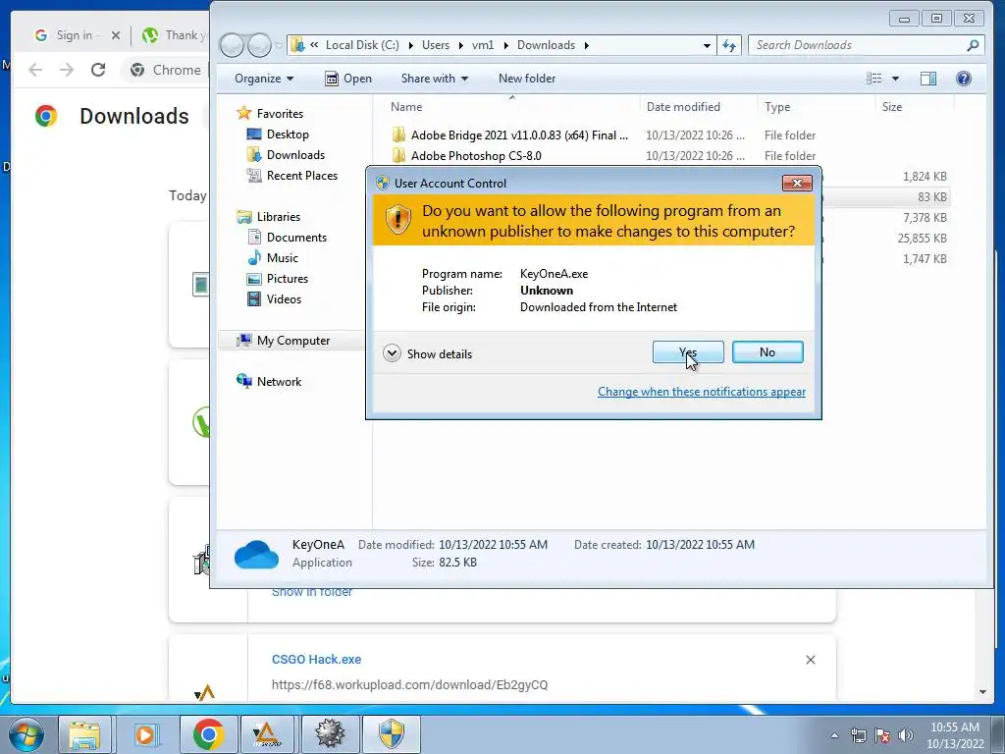Click the refresh icon next to address bar
Image resolution: width=1005 pixels, height=754 pixels.
(x=729, y=45)
